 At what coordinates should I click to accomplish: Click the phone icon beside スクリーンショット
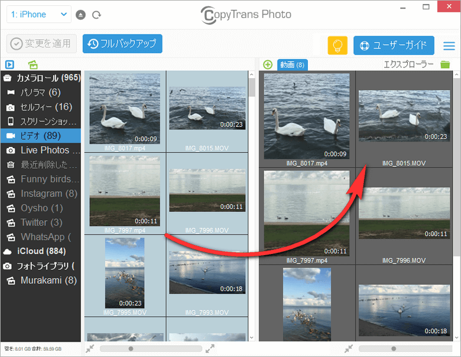pyautogui.click(x=11, y=121)
